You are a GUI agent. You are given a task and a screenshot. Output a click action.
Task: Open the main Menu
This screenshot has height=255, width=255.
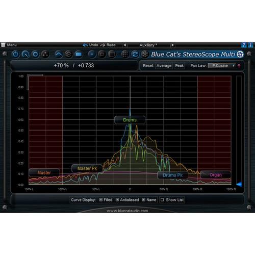point(9,45)
